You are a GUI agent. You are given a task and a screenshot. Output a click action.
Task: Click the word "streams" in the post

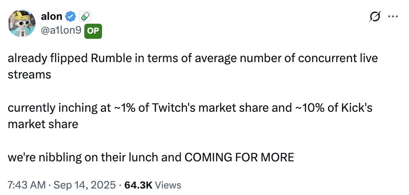click(29, 74)
